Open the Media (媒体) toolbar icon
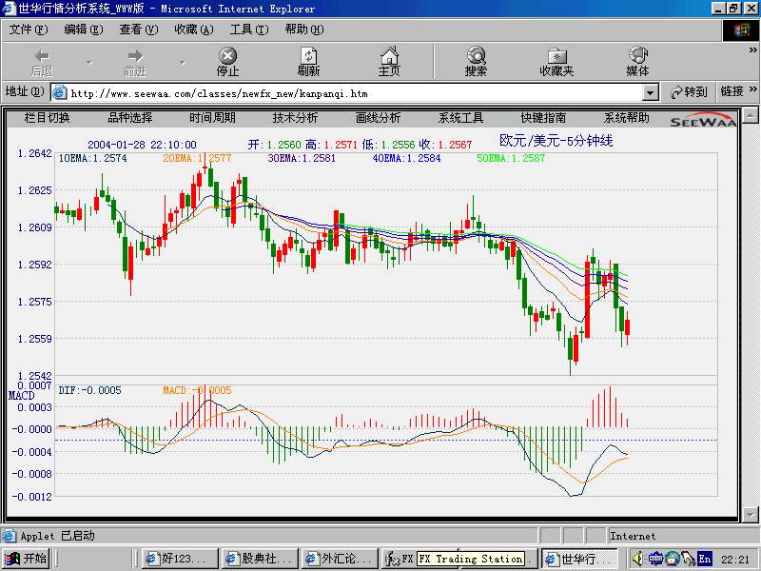 pyautogui.click(x=637, y=55)
